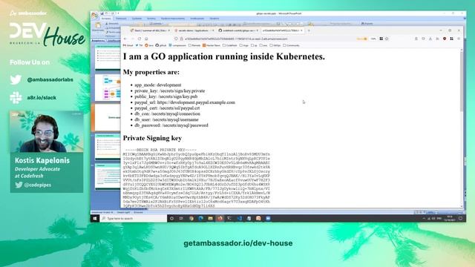475x267 pixels.
Task: Click the "My properties are:" heading
Action: point(151,73)
